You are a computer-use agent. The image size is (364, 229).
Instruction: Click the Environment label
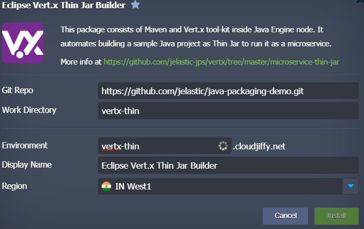[25, 146]
